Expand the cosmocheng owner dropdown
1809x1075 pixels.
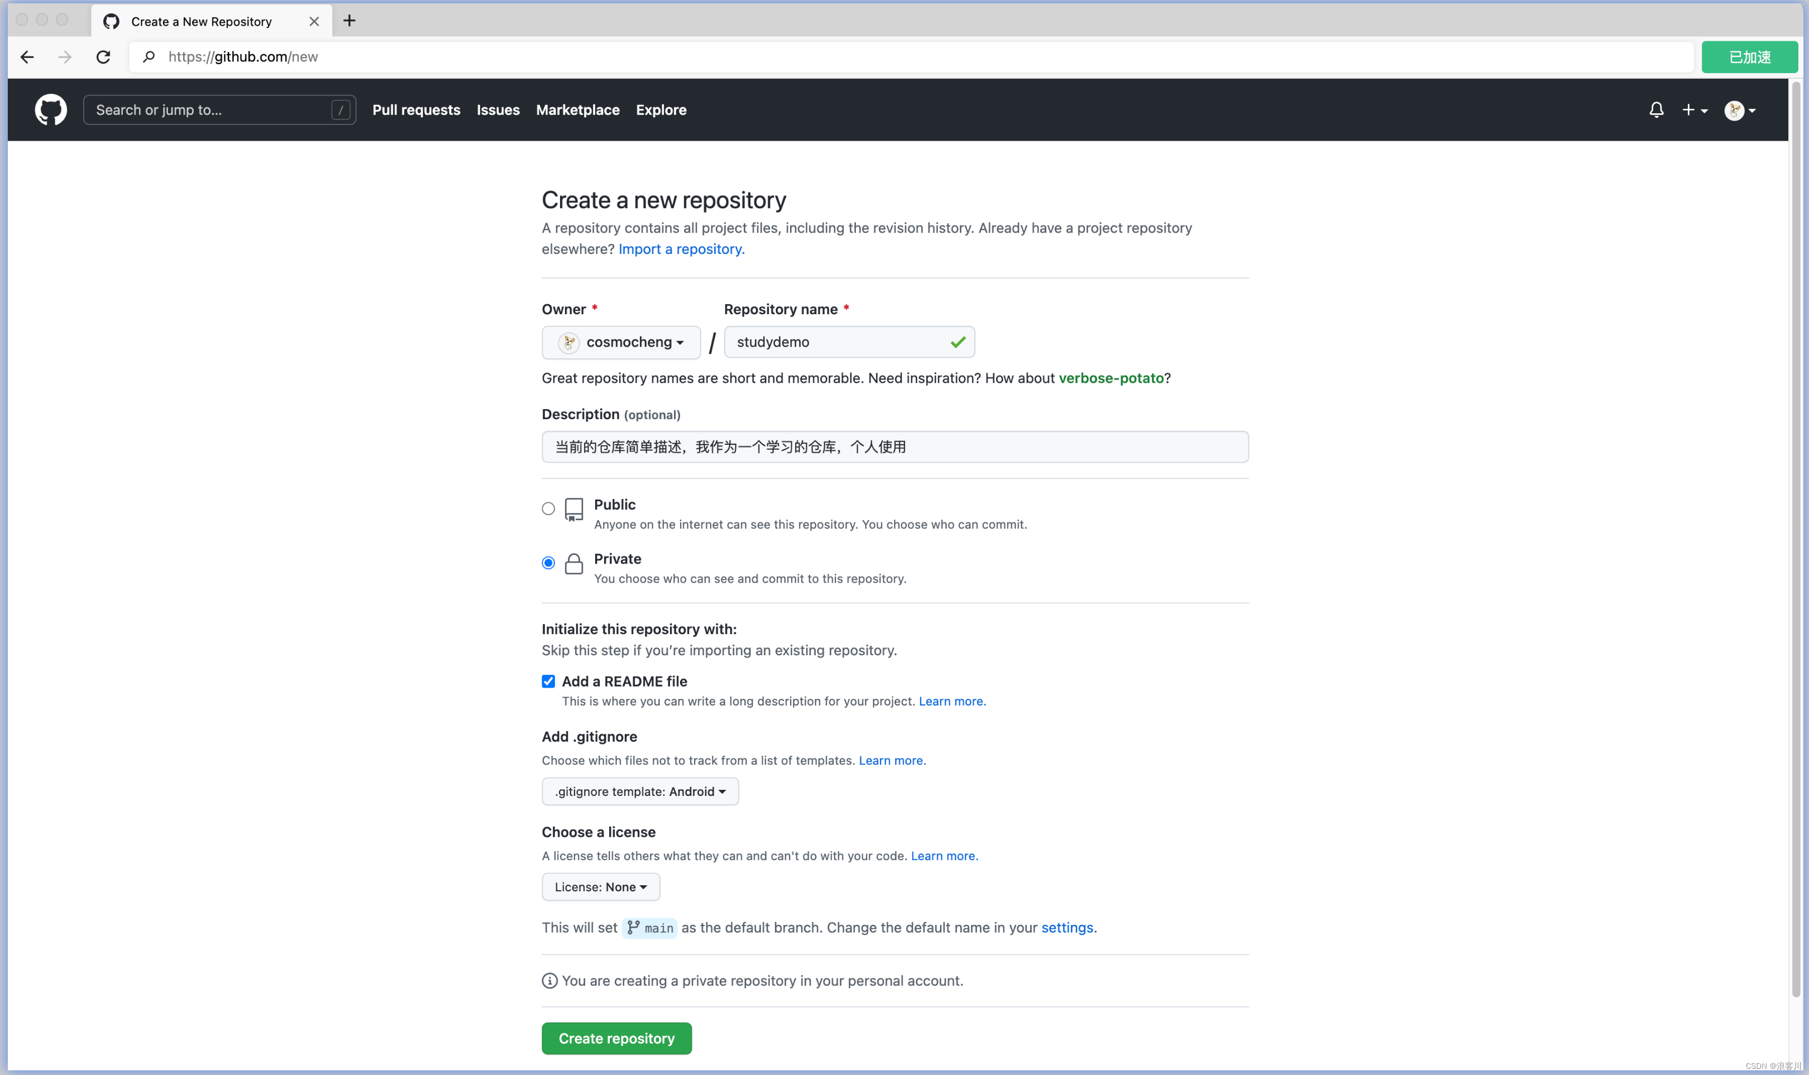point(621,342)
